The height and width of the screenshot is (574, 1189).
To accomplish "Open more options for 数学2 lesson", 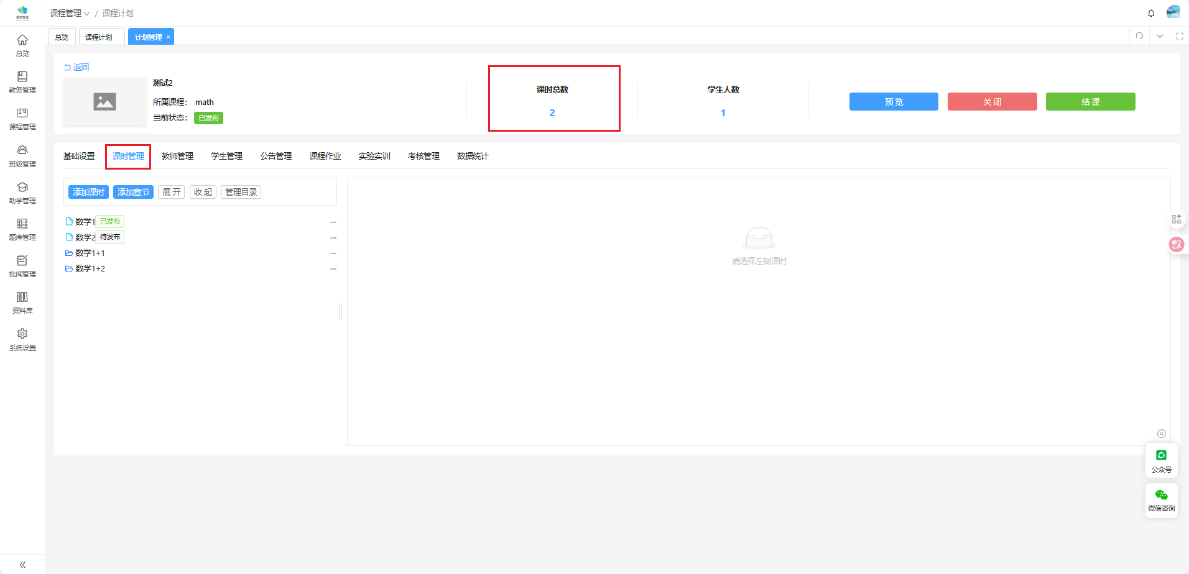I will click(x=333, y=238).
